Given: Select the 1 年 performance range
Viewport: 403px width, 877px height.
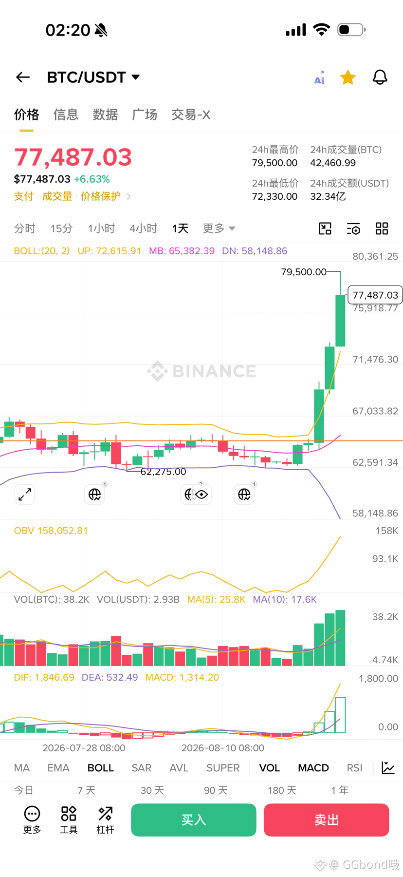Looking at the screenshot, I should pos(340,790).
